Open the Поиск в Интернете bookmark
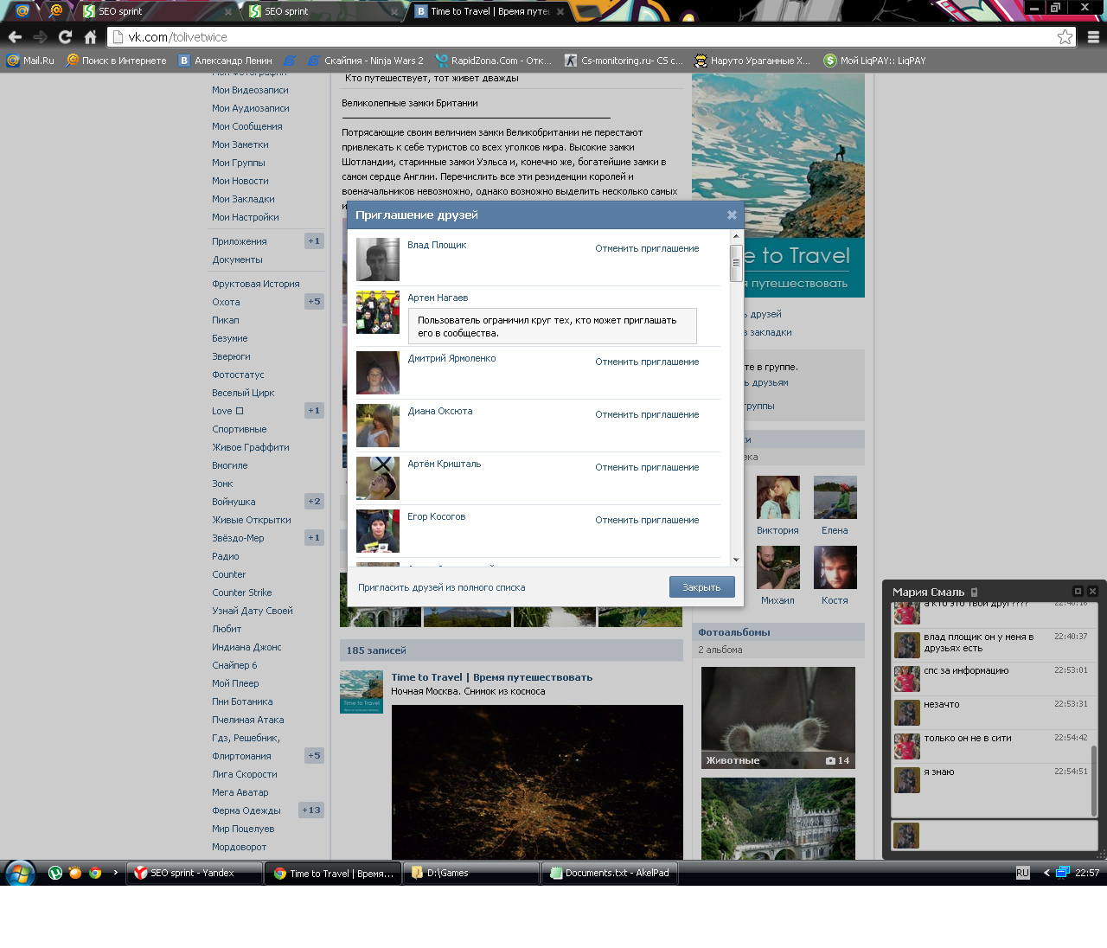This screenshot has width=1107, height=948. [116, 61]
